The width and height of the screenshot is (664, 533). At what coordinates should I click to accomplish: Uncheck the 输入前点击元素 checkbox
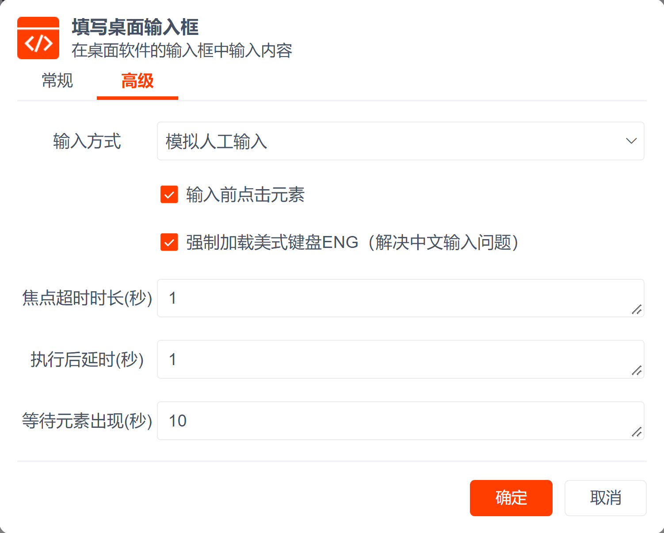coord(169,194)
